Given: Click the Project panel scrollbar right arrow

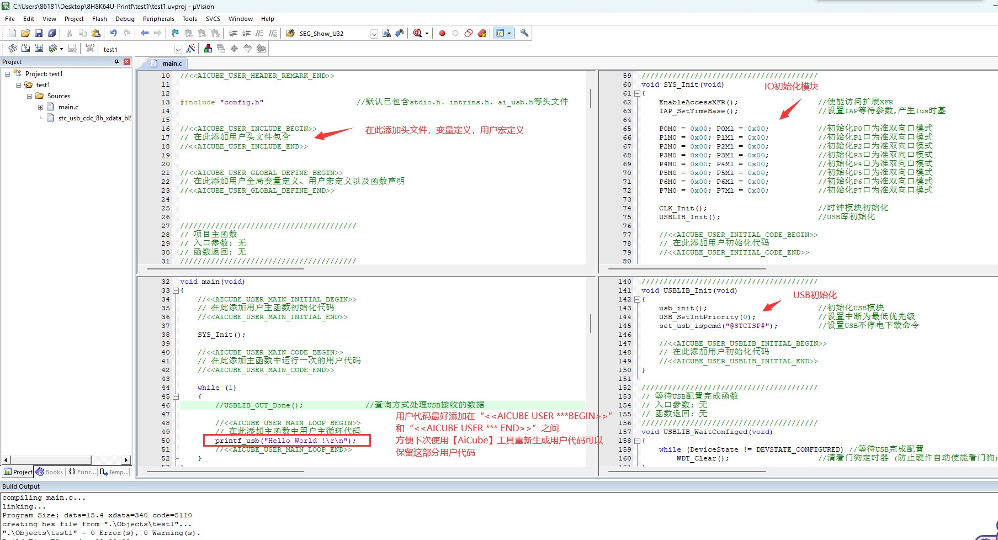Looking at the screenshot, I should click(x=126, y=460).
